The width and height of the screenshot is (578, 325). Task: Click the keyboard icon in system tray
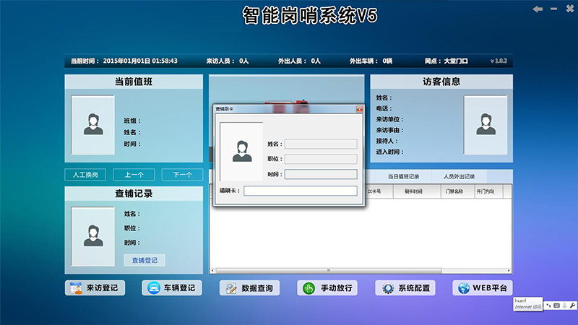(556, 305)
